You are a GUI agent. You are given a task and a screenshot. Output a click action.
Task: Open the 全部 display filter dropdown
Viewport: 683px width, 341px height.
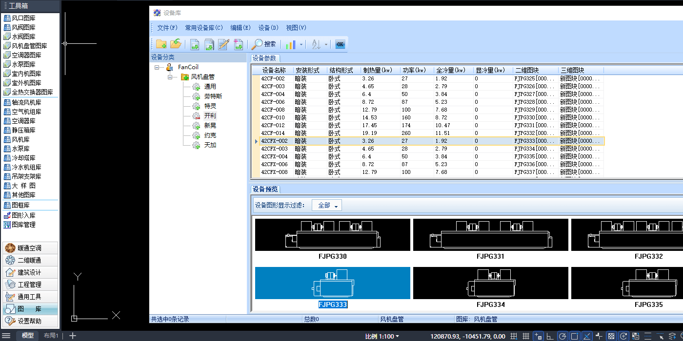pos(327,206)
